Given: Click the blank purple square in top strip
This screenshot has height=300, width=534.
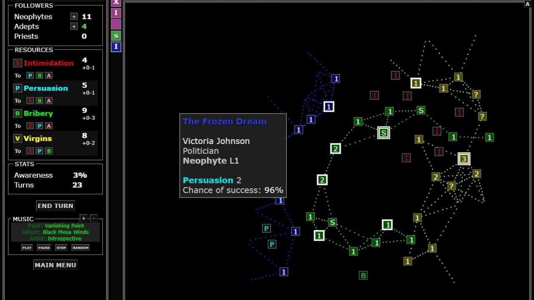Looking at the screenshot, I should pos(116,24).
